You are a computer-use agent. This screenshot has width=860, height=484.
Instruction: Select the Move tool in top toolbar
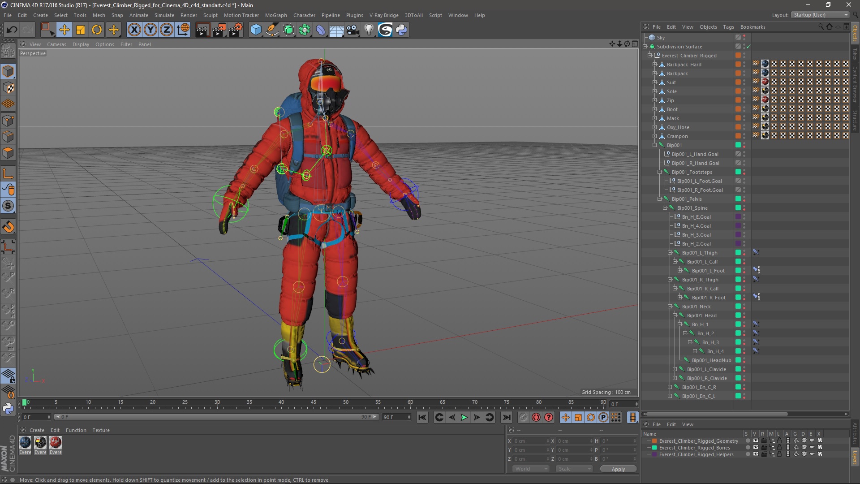pos(64,30)
